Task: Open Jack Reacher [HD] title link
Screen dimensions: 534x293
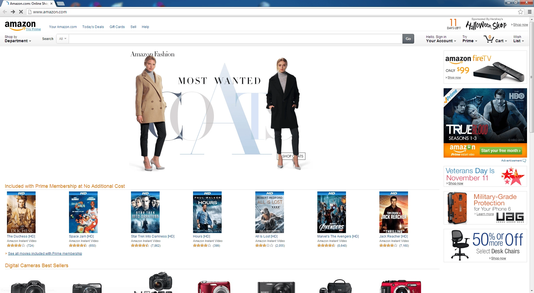Action: 393,236
